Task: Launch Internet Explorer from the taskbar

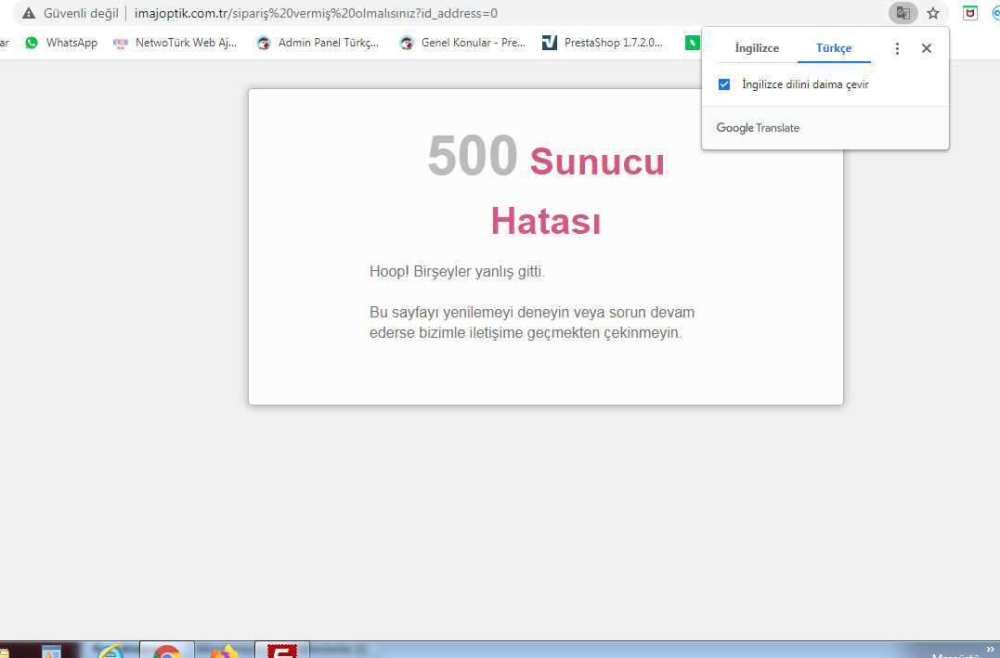Action: pos(110,652)
